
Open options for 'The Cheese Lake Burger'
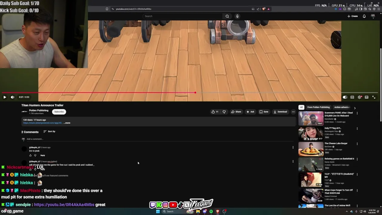357,144
